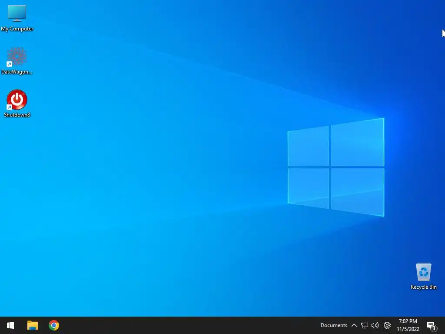
Task: Click the Show Desktop strip on the taskbar
Action: pos(444,325)
